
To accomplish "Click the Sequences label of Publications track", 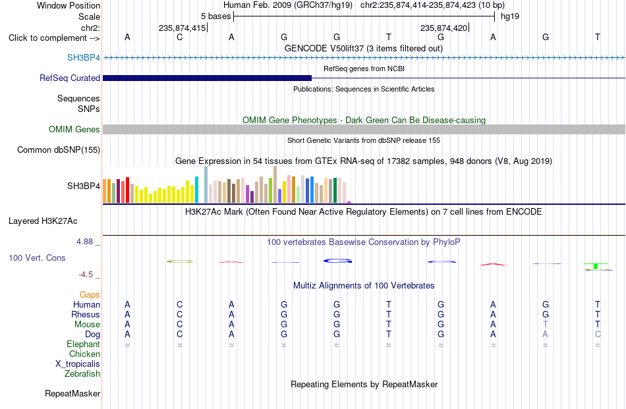I will (x=78, y=98).
